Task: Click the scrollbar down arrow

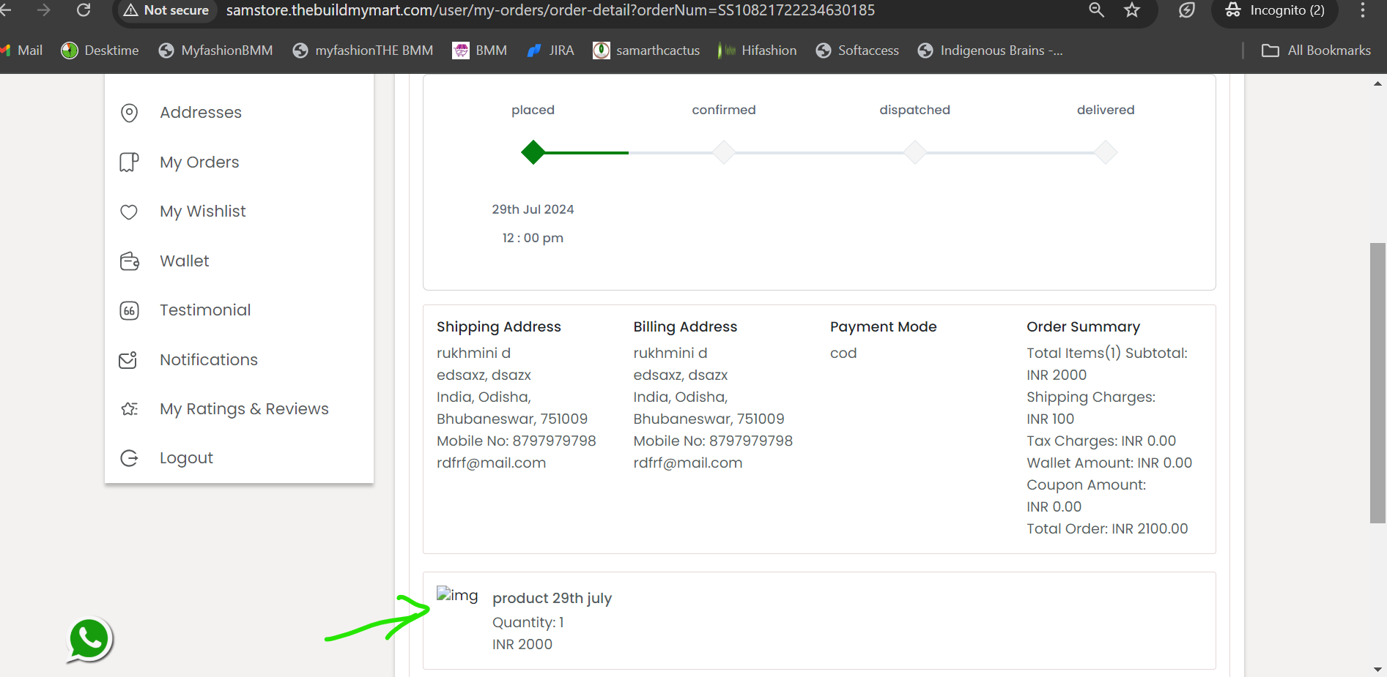Action: click(1377, 670)
